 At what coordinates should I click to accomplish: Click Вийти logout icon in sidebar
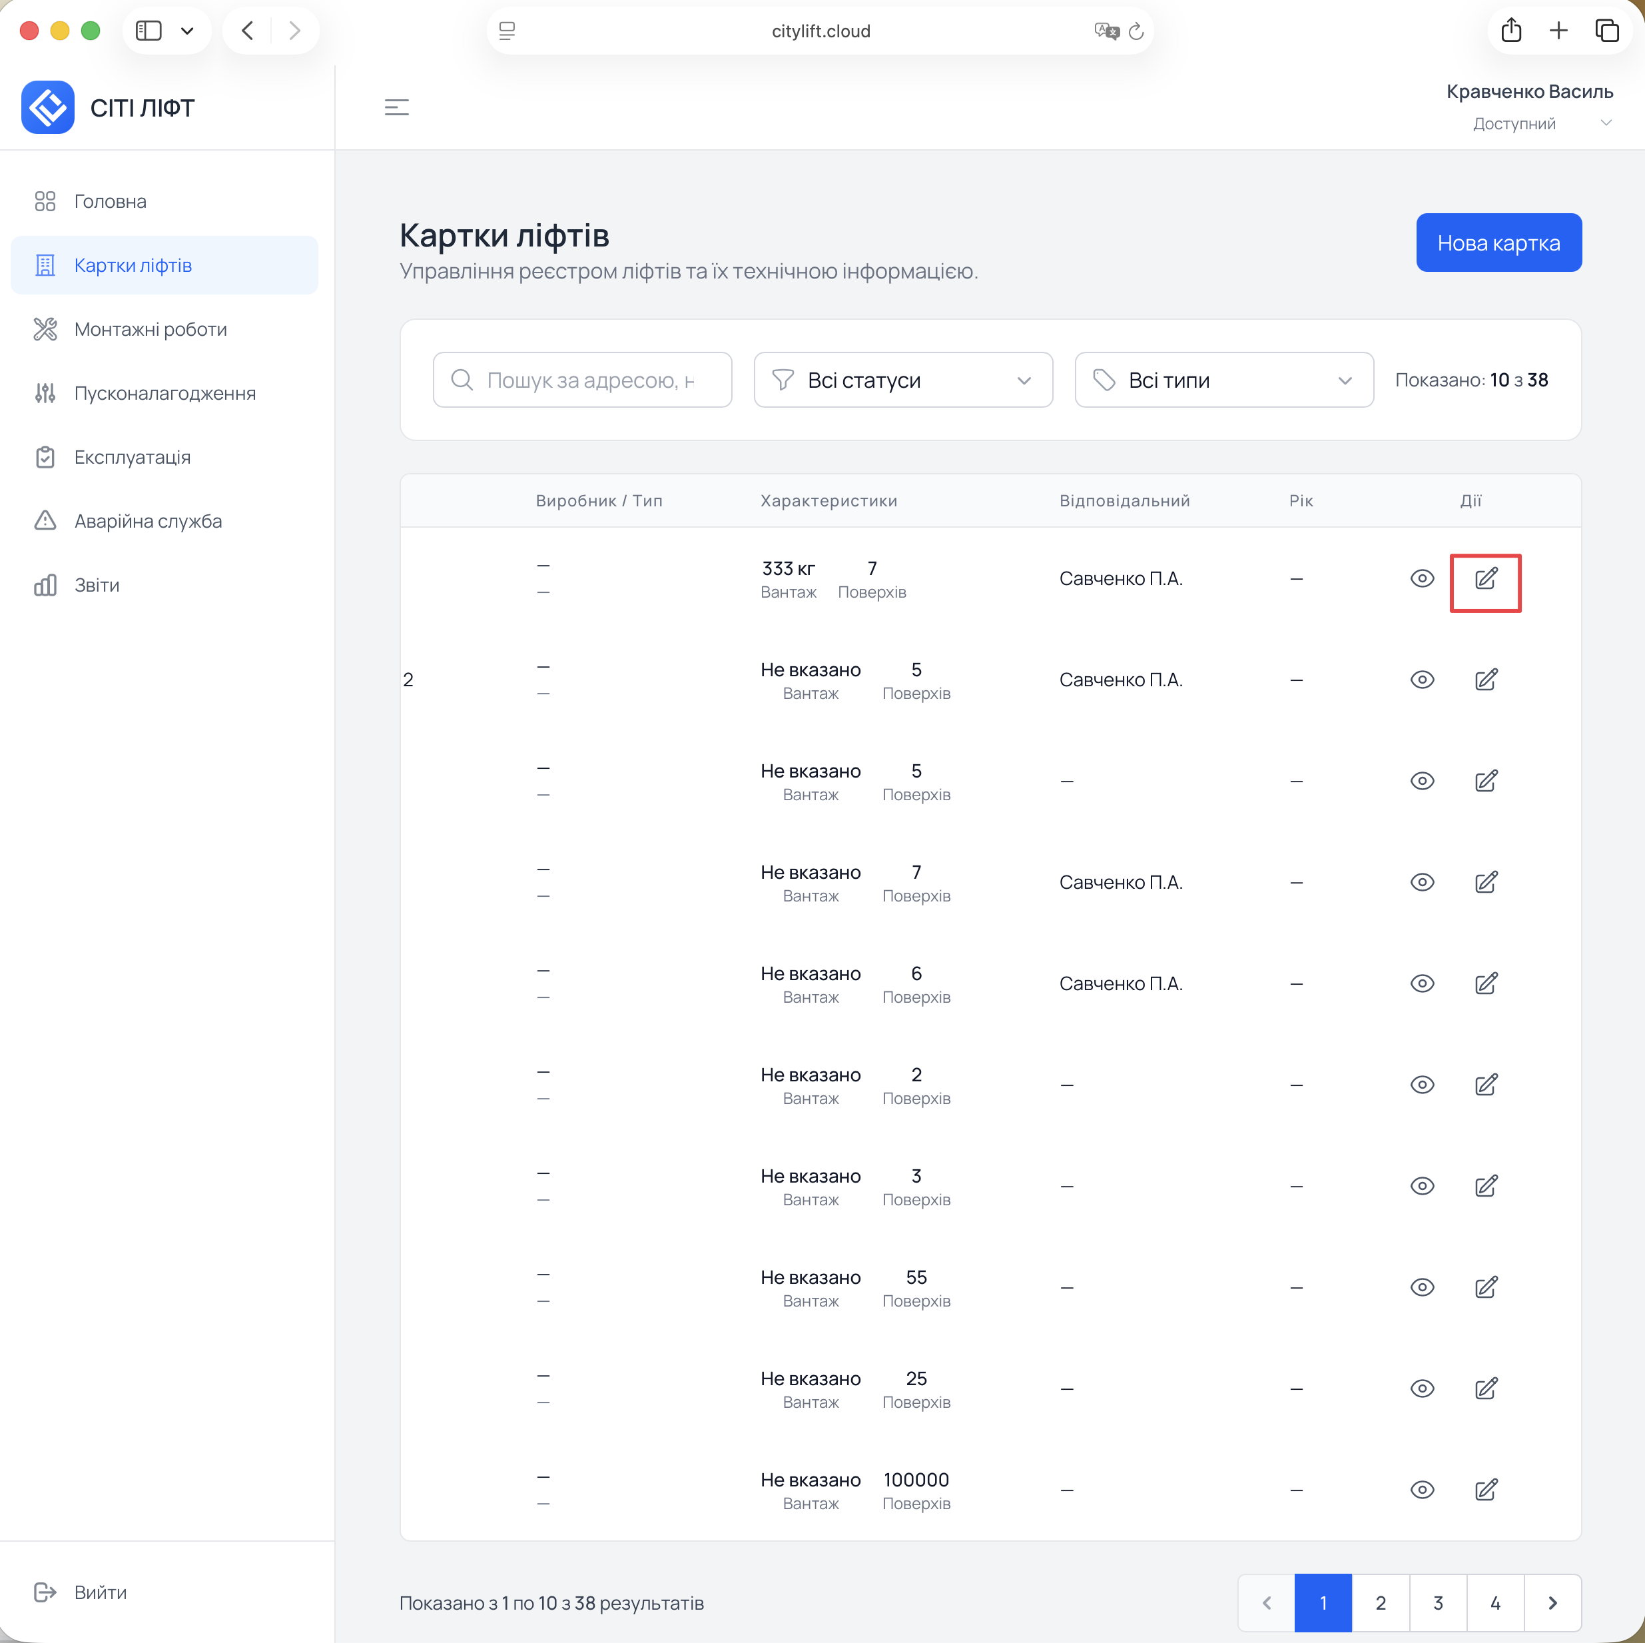pos(45,1592)
